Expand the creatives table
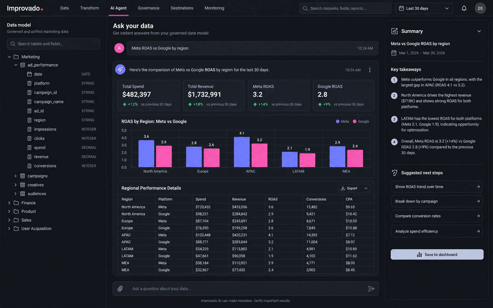The height and width of the screenshot is (308, 493). (x=16, y=185)
